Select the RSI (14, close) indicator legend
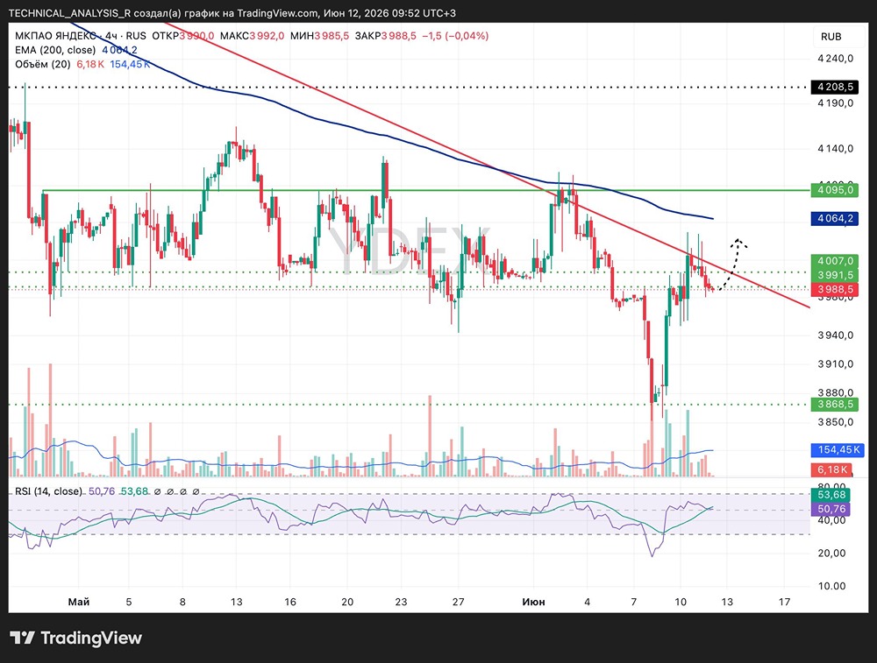This screenshot has height=663, width=877. [48, 491]
